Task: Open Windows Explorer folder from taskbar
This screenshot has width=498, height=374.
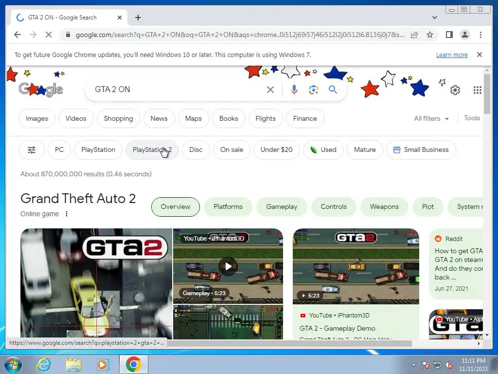Action: (x=73, y=364)
